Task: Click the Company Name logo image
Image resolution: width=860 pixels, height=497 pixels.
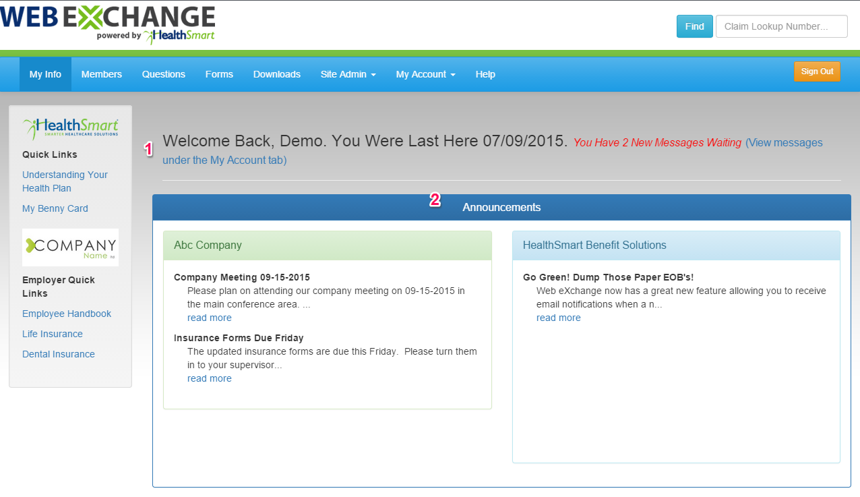Action: 70,247
